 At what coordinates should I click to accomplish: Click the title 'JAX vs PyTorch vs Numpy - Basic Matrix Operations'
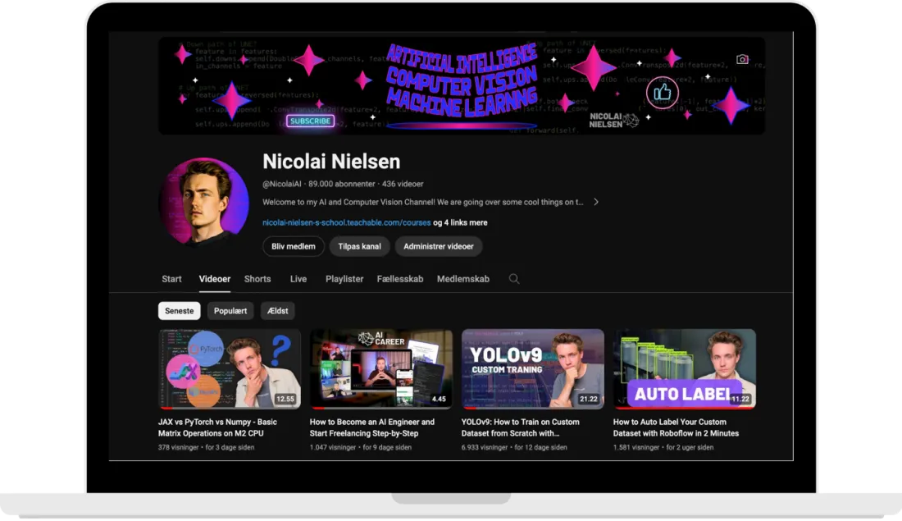coord(217,427)
